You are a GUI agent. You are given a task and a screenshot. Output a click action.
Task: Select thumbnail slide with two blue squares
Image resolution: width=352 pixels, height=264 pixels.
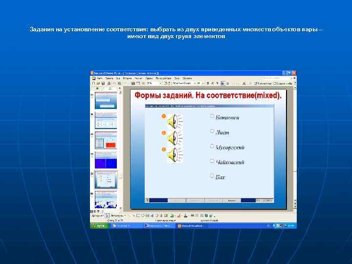[x=106, y=160]
